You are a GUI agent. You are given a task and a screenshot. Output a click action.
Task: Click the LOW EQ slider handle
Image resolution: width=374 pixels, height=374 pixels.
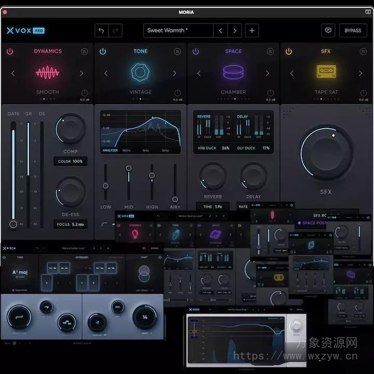(x=105, y=186)
